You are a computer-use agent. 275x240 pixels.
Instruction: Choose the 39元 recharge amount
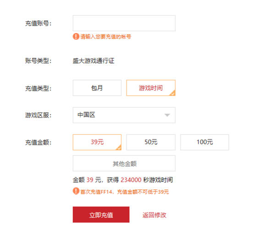97,142
